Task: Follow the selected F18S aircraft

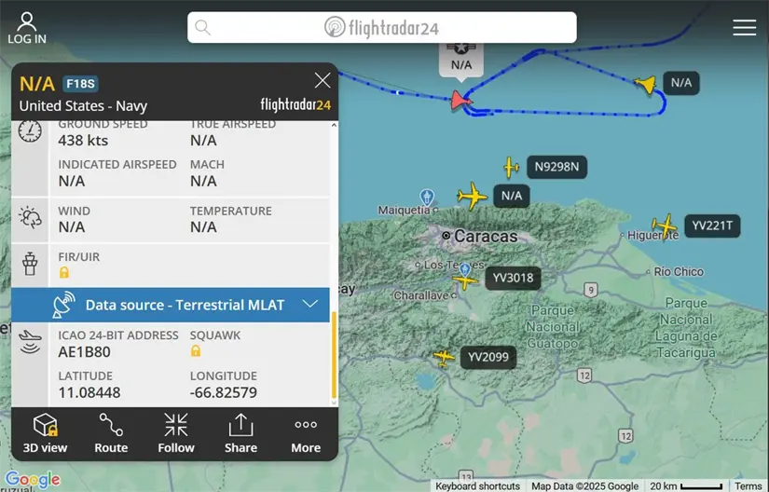Action: 176,433
